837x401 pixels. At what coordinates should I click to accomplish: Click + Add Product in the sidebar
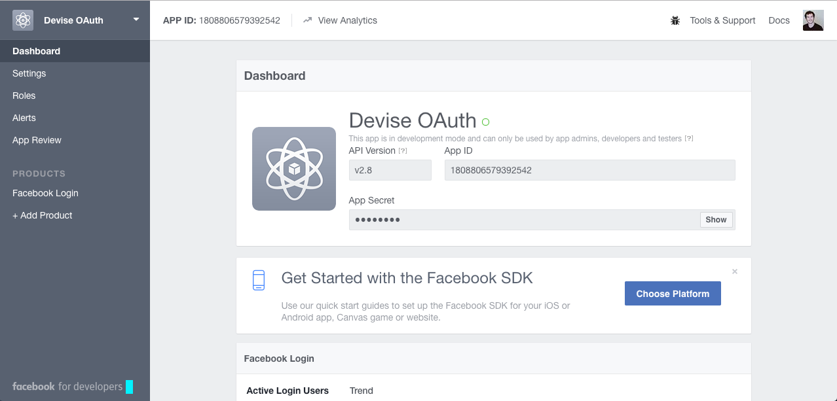tap(42, 215)
